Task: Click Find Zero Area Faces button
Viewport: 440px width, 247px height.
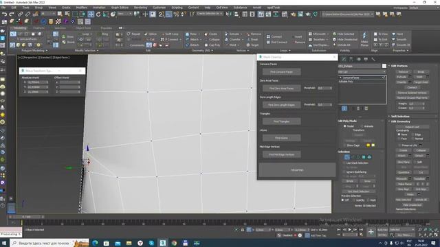Action: click(281, 89)
